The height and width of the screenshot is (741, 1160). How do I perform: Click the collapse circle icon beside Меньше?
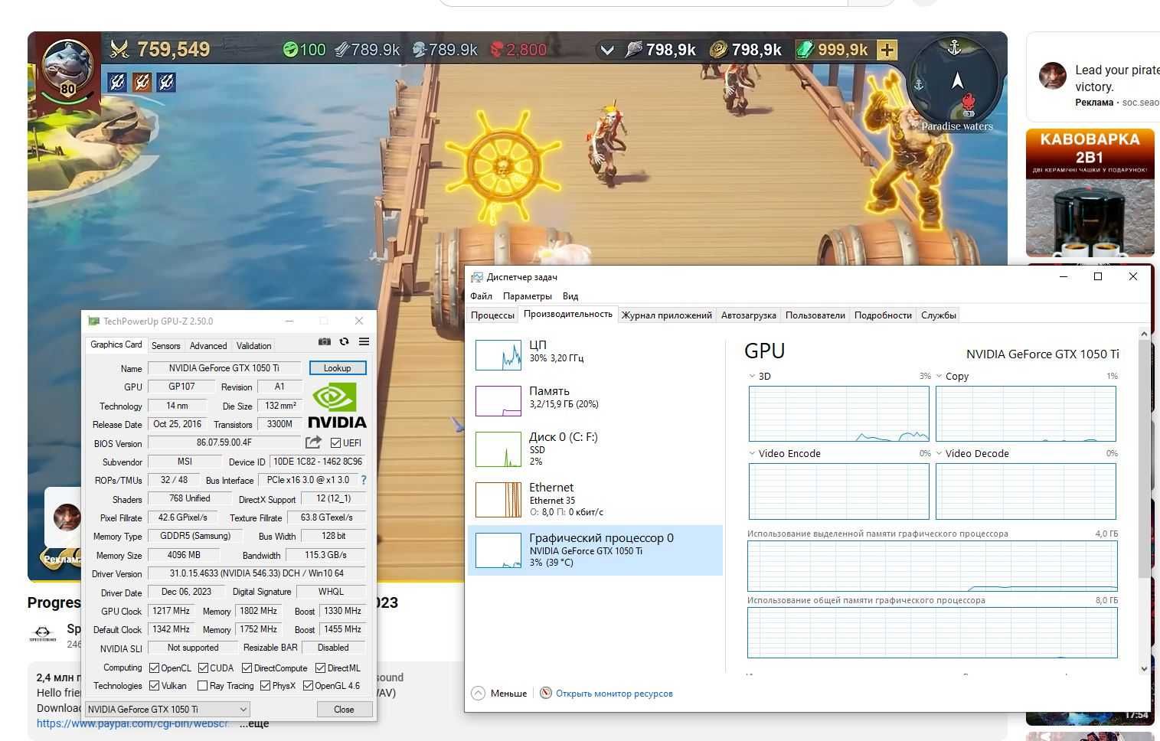point(478,693)
